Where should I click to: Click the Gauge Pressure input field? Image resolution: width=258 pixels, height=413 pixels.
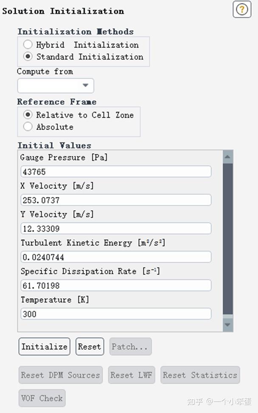click(x=115, y=172)
